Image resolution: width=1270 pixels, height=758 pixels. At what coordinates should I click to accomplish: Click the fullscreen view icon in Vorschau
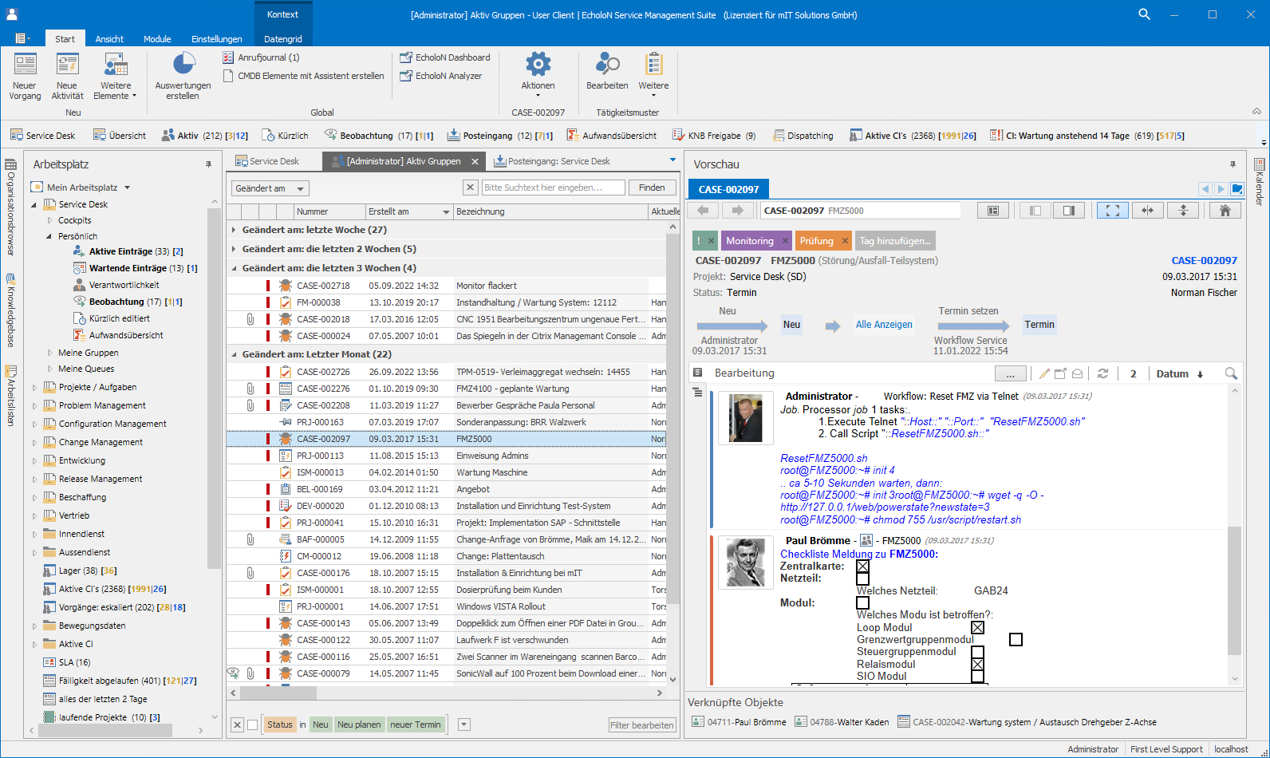pos(1113,211)
